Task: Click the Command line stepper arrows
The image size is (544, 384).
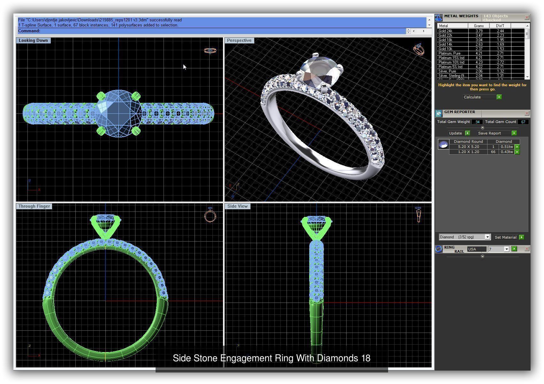Action: (408, 31)
